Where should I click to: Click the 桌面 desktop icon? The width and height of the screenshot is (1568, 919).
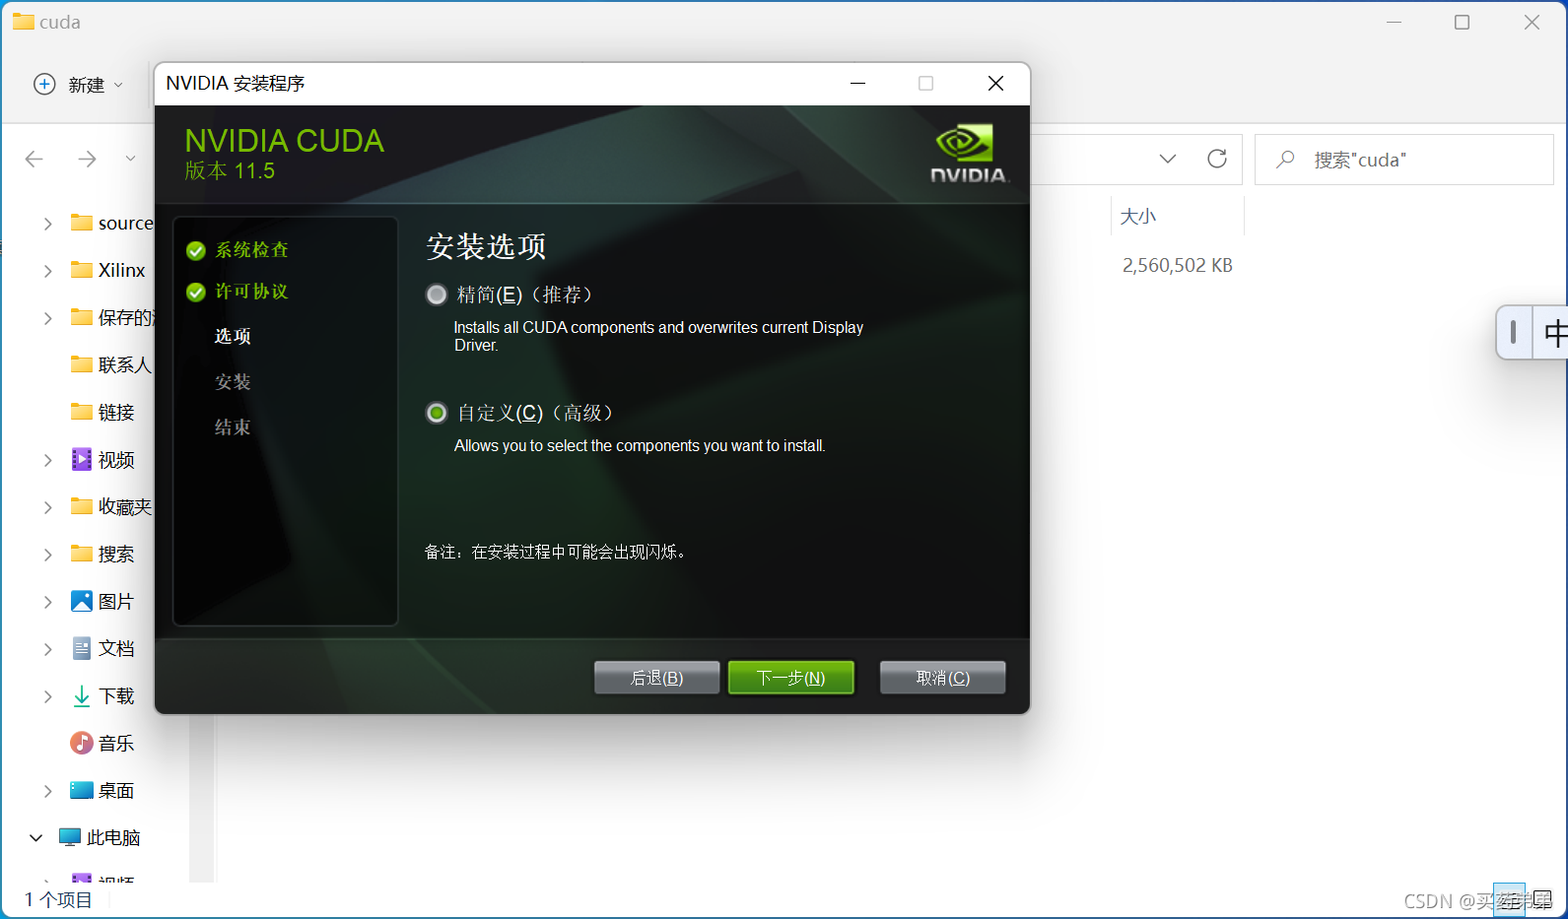pos(82,790)
